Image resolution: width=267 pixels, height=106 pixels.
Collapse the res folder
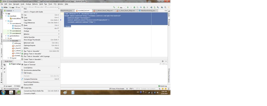tap(6, 38)
